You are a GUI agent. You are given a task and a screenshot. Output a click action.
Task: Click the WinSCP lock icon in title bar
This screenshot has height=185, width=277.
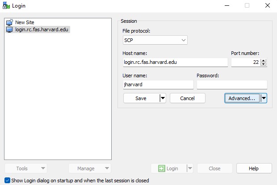6,5
